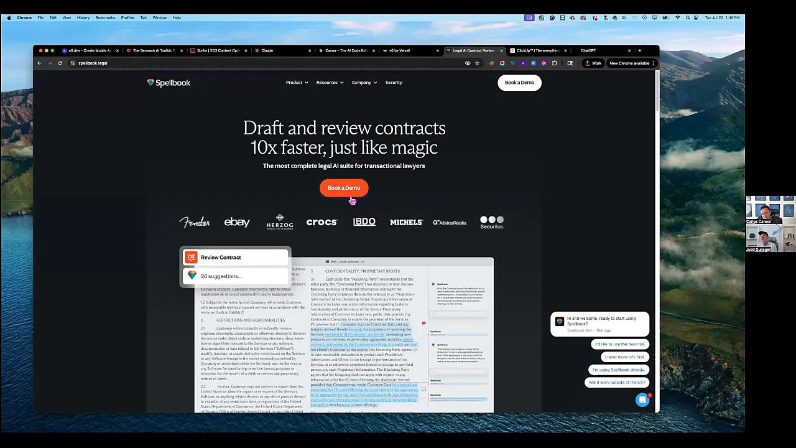Open the Chrome menu in macOS menu bar
Screen dimensions: 796x448
tap(24, 18)
